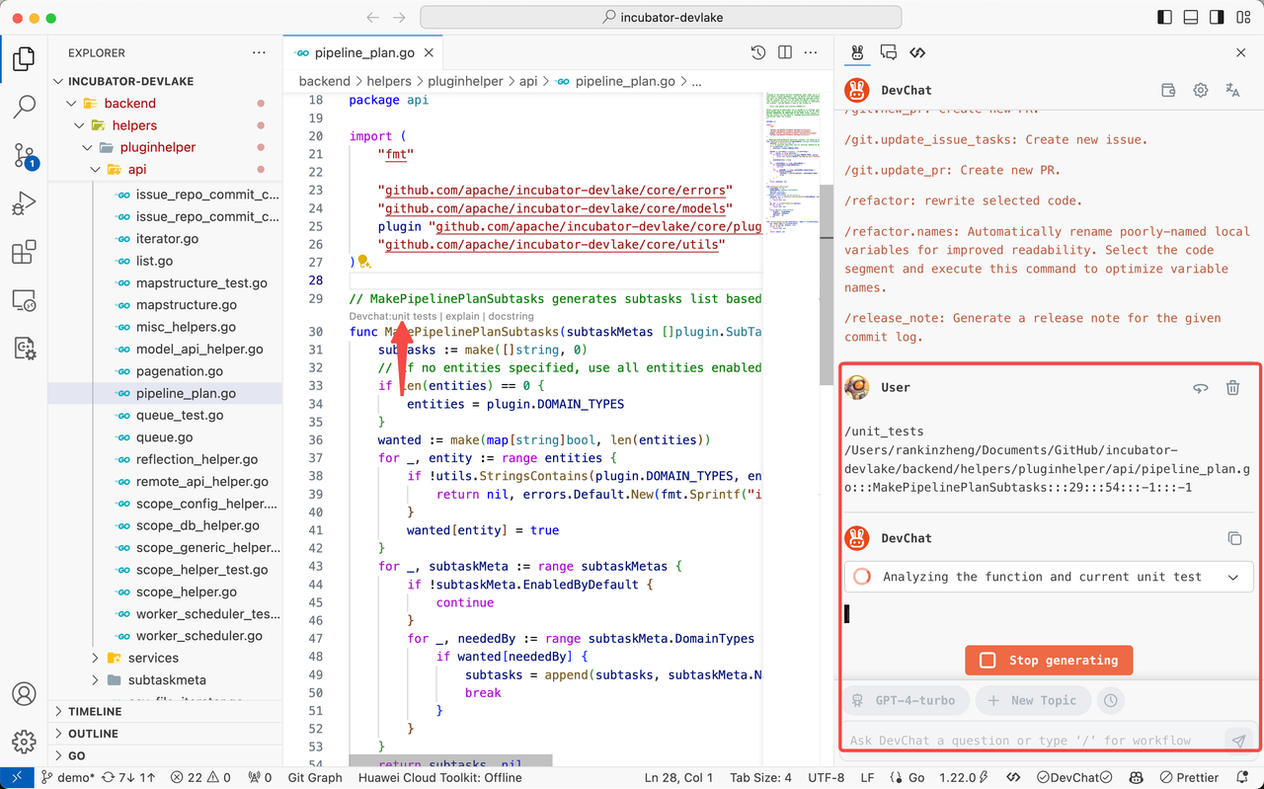Focus the Ask DevChat input field
This screenshot has width=1264, height=789.
coord(1032,740)
